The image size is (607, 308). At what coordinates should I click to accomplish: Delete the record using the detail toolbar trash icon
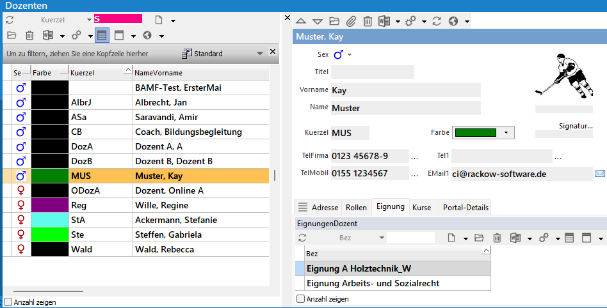(x=368, y=21)
